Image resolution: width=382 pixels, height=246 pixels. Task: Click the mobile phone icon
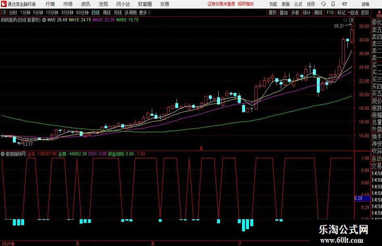333,4
